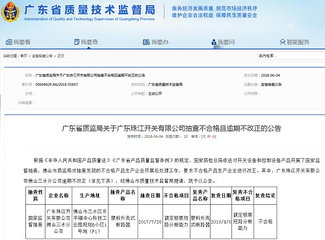The height and width of the screenshot is (240, 325).
Task: Click the 复查产品名称 table header
Action: pos(200,195)
